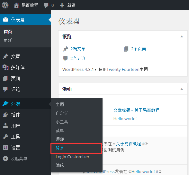Click the 用户 person icon

click(5, 126)
